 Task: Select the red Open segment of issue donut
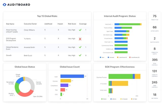click(26, 93)
